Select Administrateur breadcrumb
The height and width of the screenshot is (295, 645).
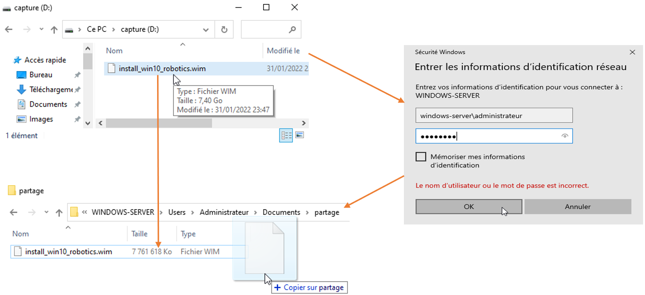point(224,212)
